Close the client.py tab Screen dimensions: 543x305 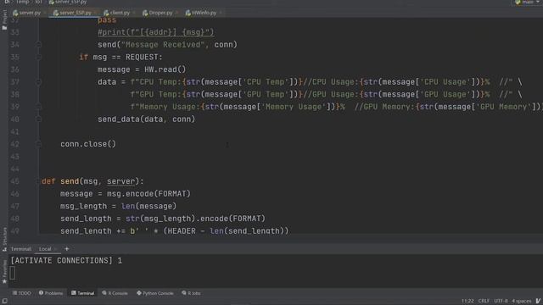(134, 13)
